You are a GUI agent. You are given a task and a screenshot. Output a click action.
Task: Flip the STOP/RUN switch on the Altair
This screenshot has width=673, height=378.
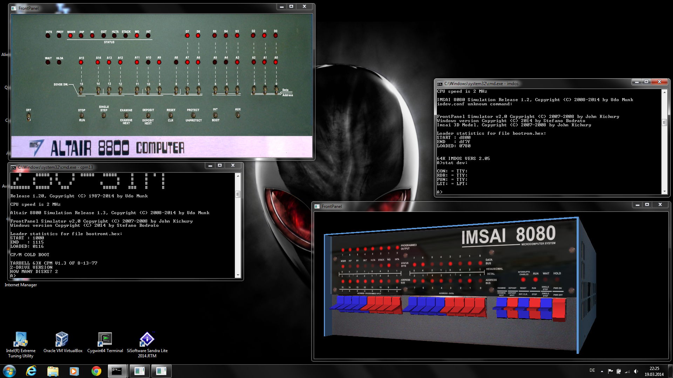pos(82,115)
